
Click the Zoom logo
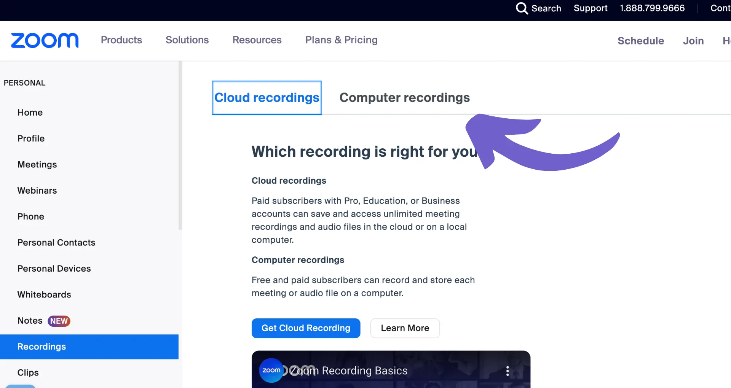pos(45,40)
